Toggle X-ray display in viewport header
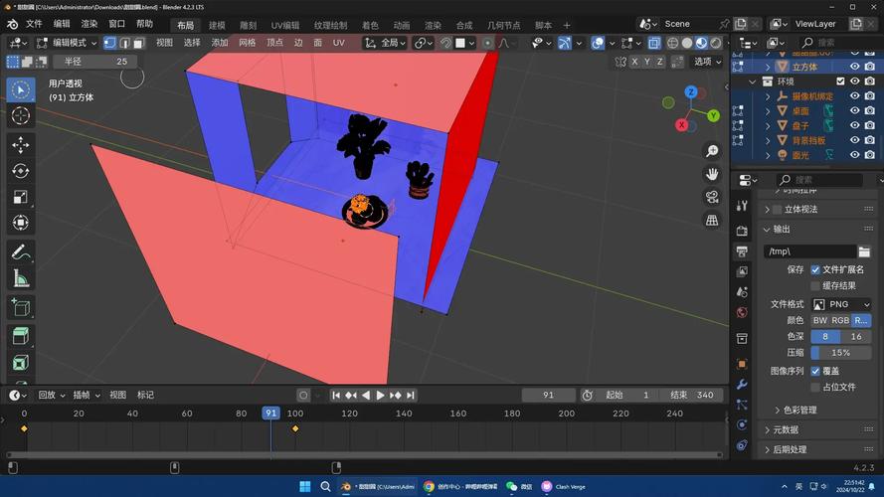Screen dimensions: 884x497 [x=654, y=43]
